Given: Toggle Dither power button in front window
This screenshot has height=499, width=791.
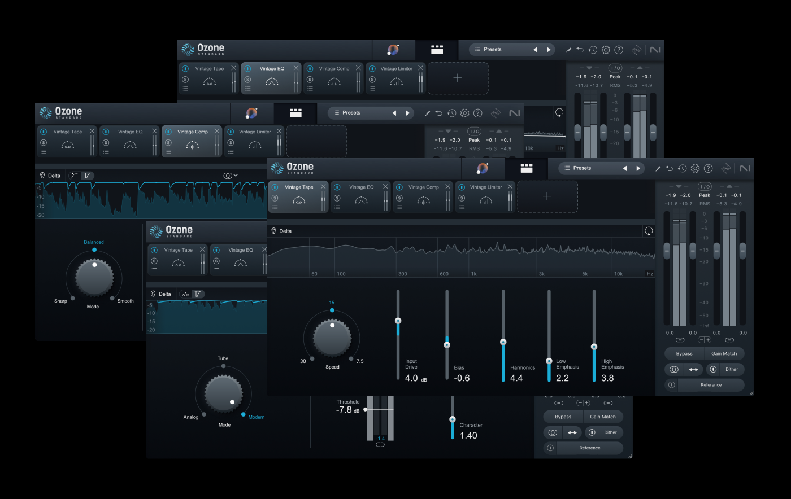Looking at the screenshot, I should [x=714, y=369].
